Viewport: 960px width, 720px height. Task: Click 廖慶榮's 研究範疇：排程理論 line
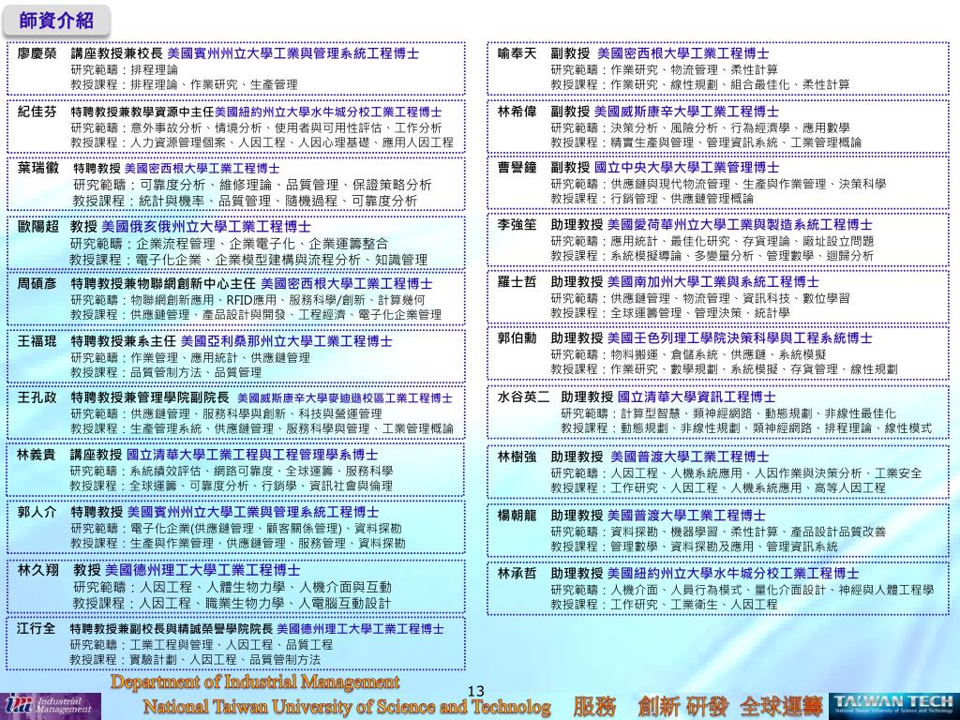[x=125, y=69]
